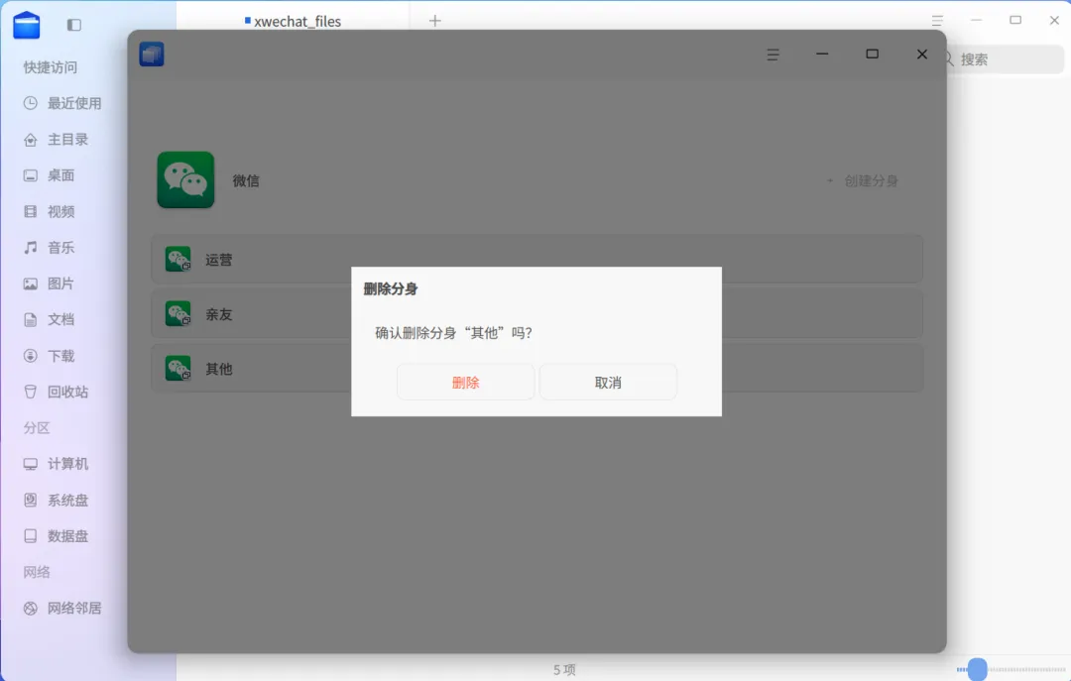Minimize the clone manager window

(x=822, y=54)
